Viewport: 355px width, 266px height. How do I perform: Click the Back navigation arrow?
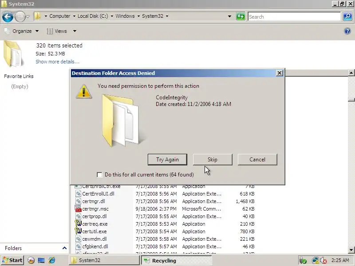coord(8,17)
